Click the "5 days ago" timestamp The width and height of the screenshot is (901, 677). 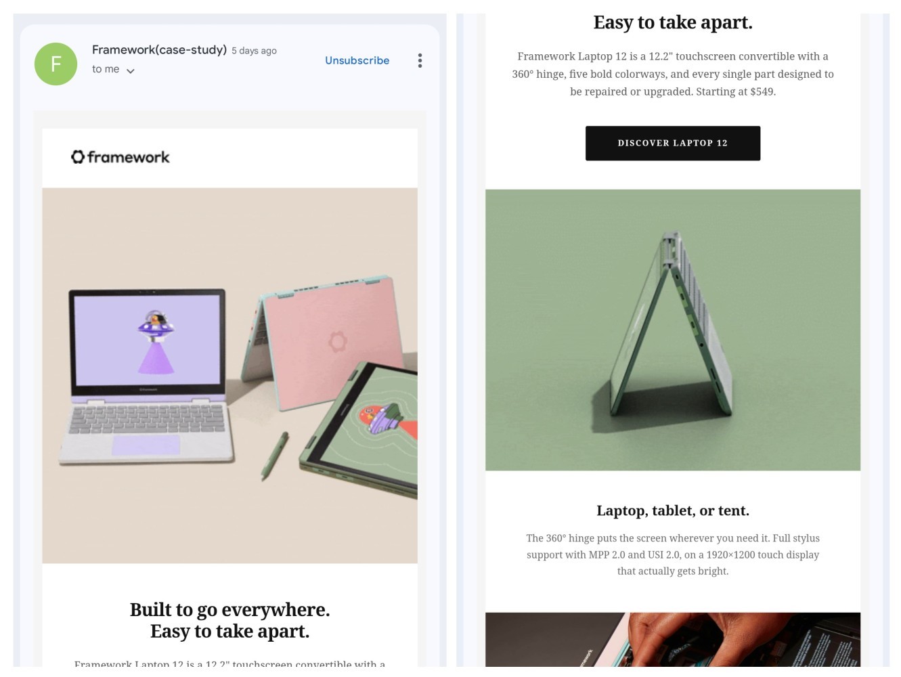point(254,51)
